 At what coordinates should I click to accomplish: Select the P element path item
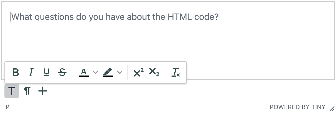pos(7,107)
